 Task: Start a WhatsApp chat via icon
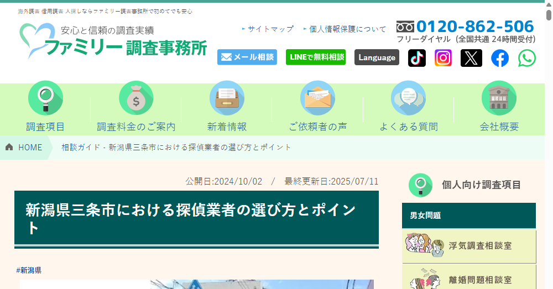click(x=526, y=58)
